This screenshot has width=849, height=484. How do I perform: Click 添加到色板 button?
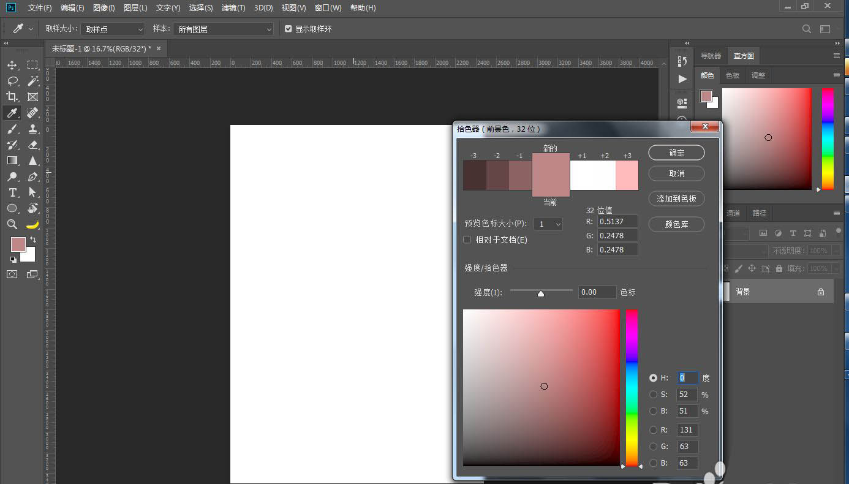677,199
